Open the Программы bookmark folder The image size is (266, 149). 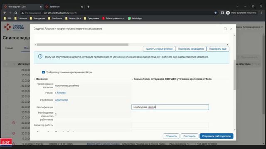(x=91, y=18)
